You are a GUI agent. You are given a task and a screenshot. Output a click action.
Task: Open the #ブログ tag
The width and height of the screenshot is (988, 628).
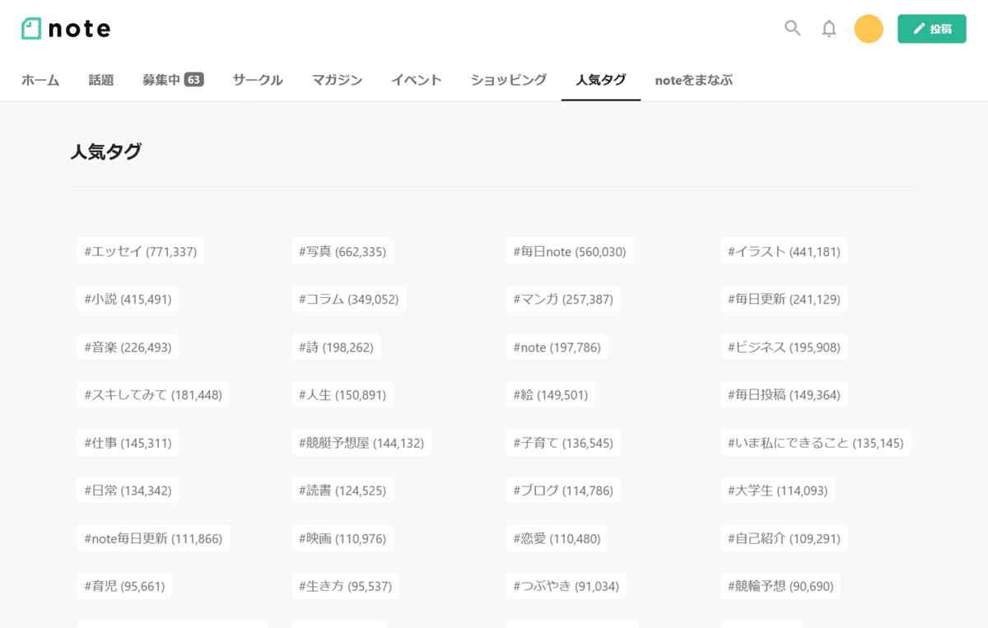click(x=563, y=491)
